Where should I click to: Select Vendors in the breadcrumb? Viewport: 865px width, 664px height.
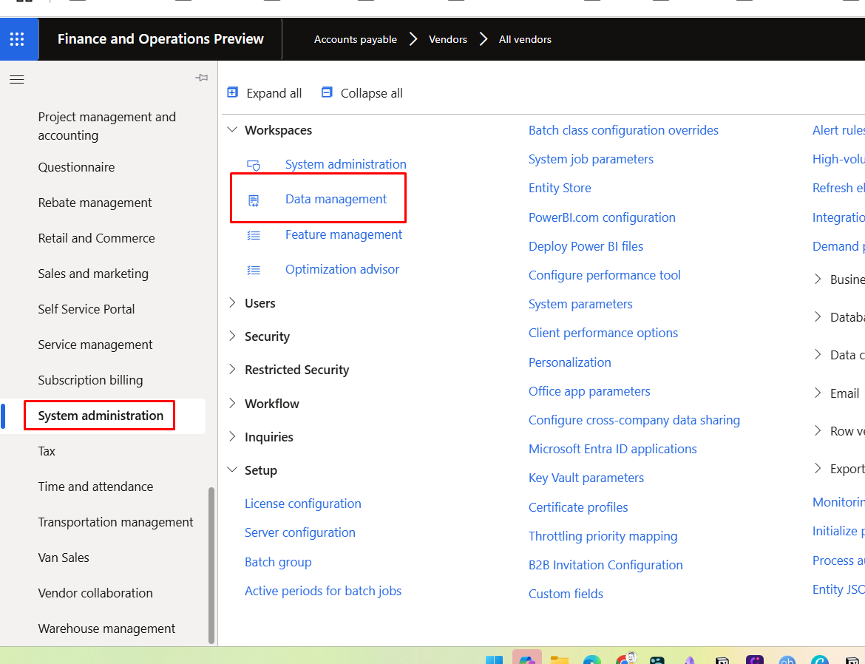tap(448, 39)
